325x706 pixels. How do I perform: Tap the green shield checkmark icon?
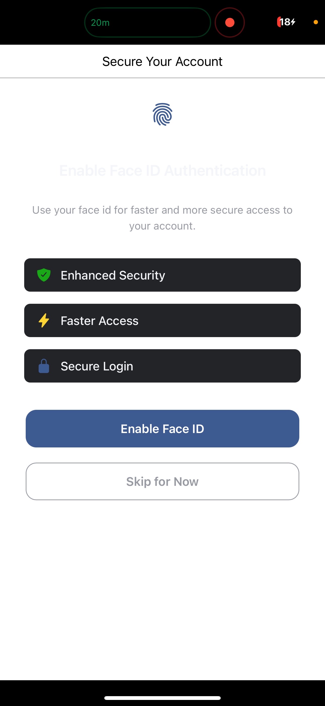(44, 275)
